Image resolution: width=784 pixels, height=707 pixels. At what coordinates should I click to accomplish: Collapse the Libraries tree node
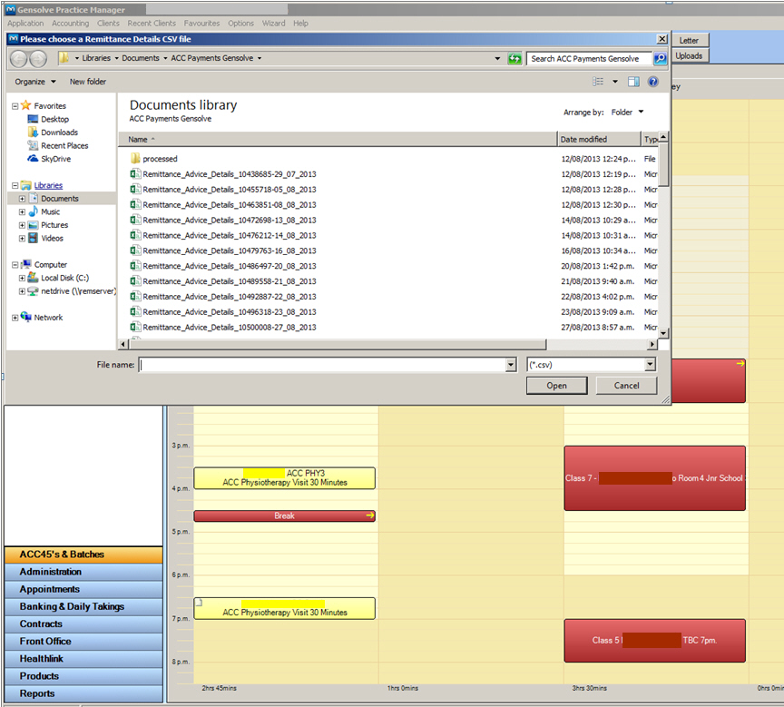[x=15, y=185]
